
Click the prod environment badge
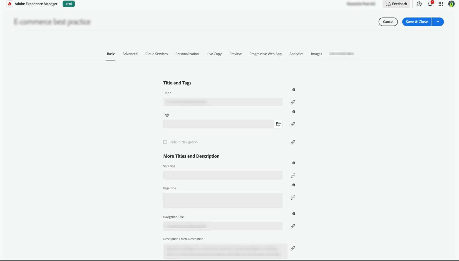pos(69,4)
